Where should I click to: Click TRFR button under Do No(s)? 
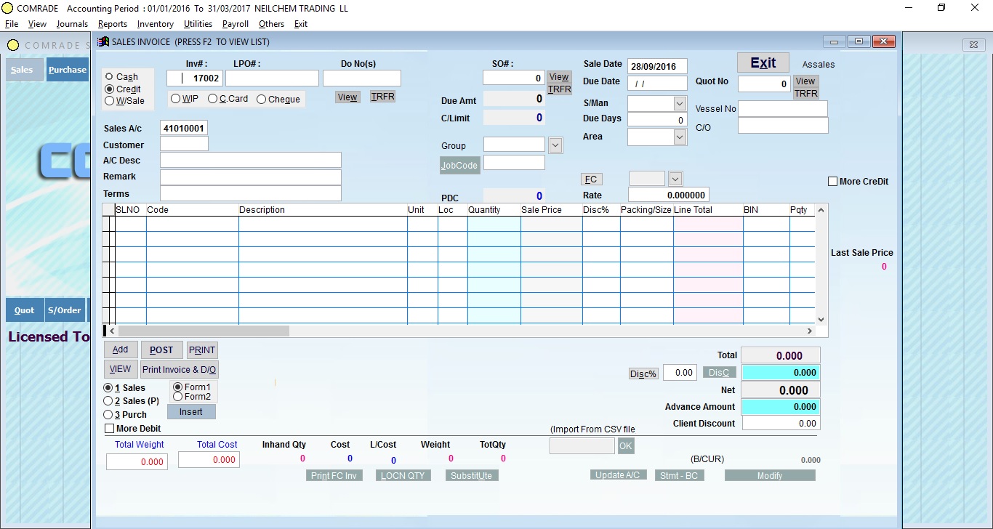[382, 96]
